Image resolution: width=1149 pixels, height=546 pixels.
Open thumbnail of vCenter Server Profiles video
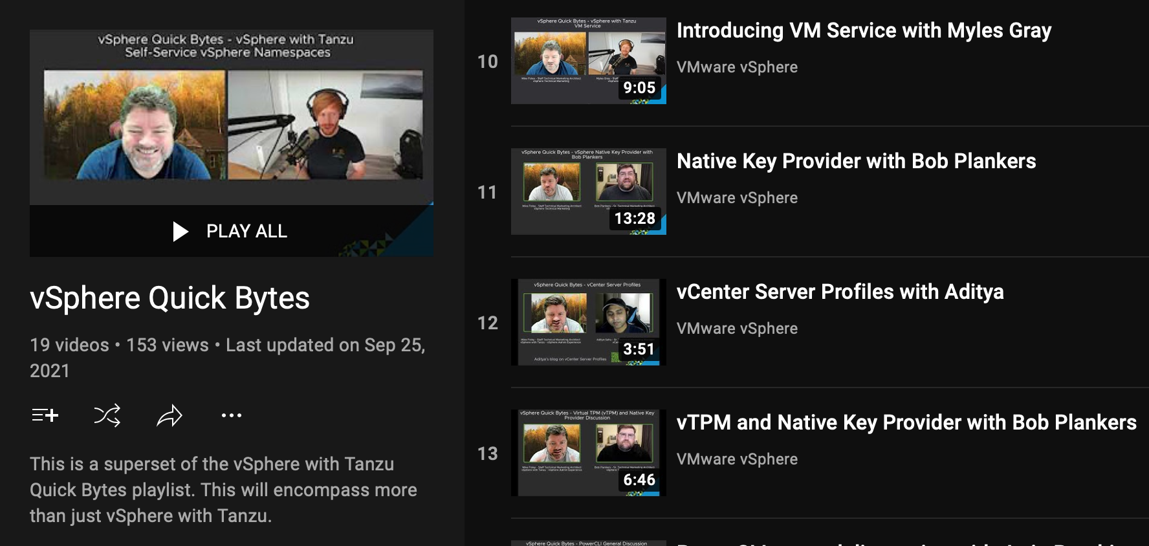coord(589,322)
